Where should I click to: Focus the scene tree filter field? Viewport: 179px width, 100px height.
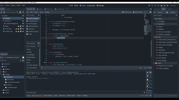pos(12,12)
